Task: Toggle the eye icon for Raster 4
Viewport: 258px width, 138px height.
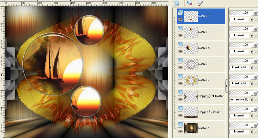Action: point(180,52)
